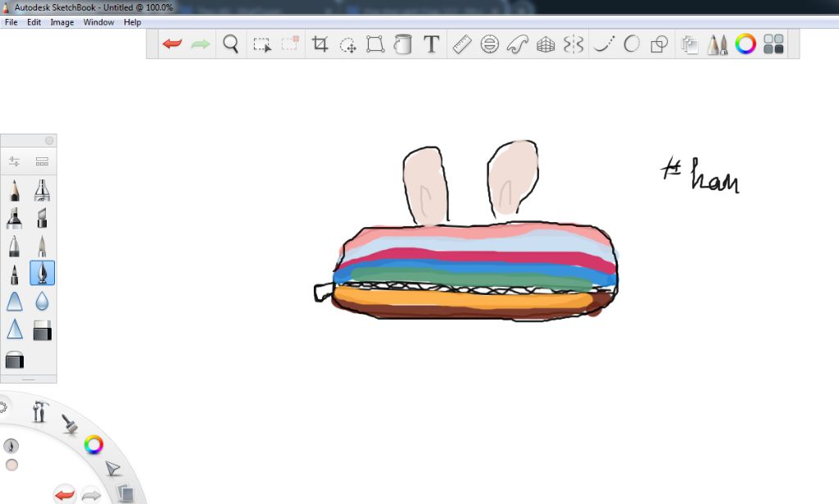Open lagoon Tools hammer and wrench icon

pyautogui.click(x=40, y=411)
